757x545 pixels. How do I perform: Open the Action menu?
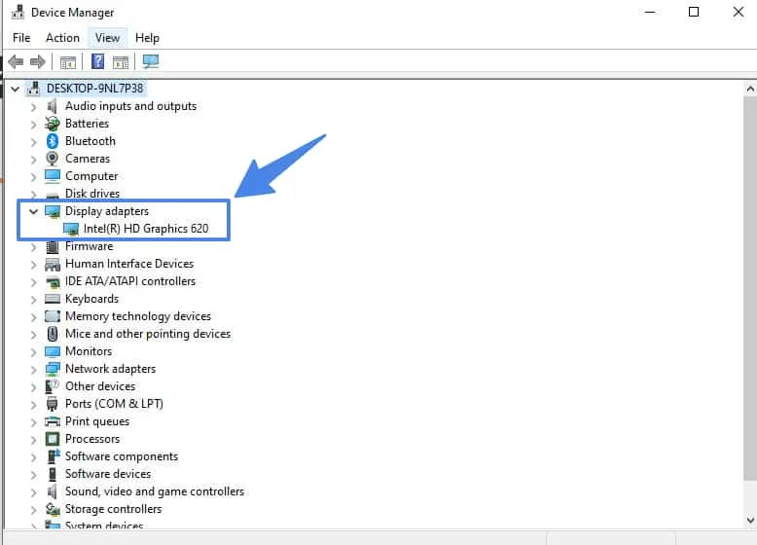62,38
